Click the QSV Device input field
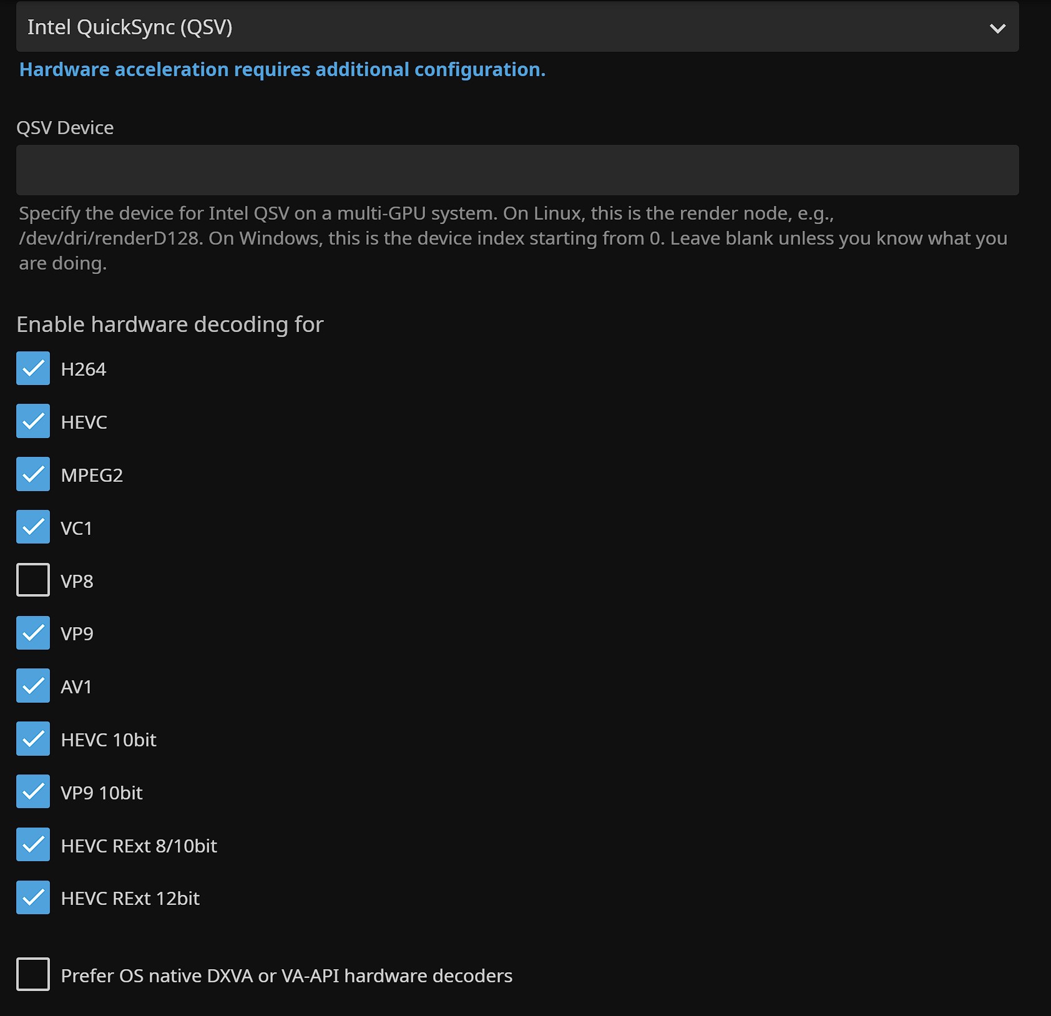The image size is (1051, 1016). [517, 170]
